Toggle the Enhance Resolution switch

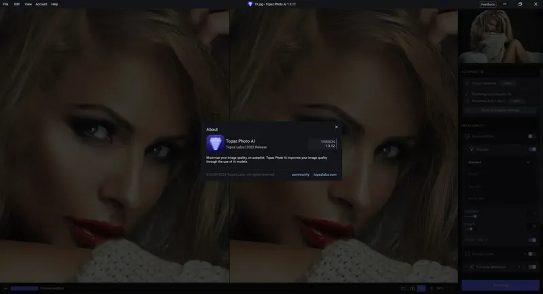coord(532,267)
